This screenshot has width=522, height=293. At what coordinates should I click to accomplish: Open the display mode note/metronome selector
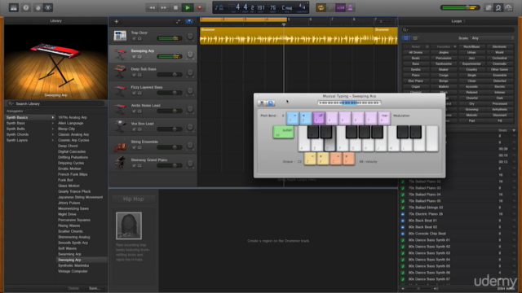click(x=219, y=7)
